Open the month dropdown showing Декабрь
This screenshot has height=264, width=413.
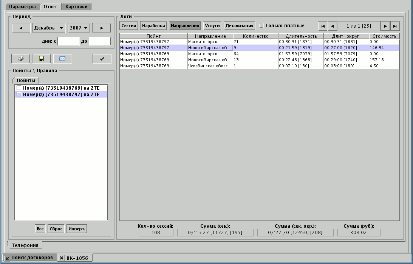(49, 28)
